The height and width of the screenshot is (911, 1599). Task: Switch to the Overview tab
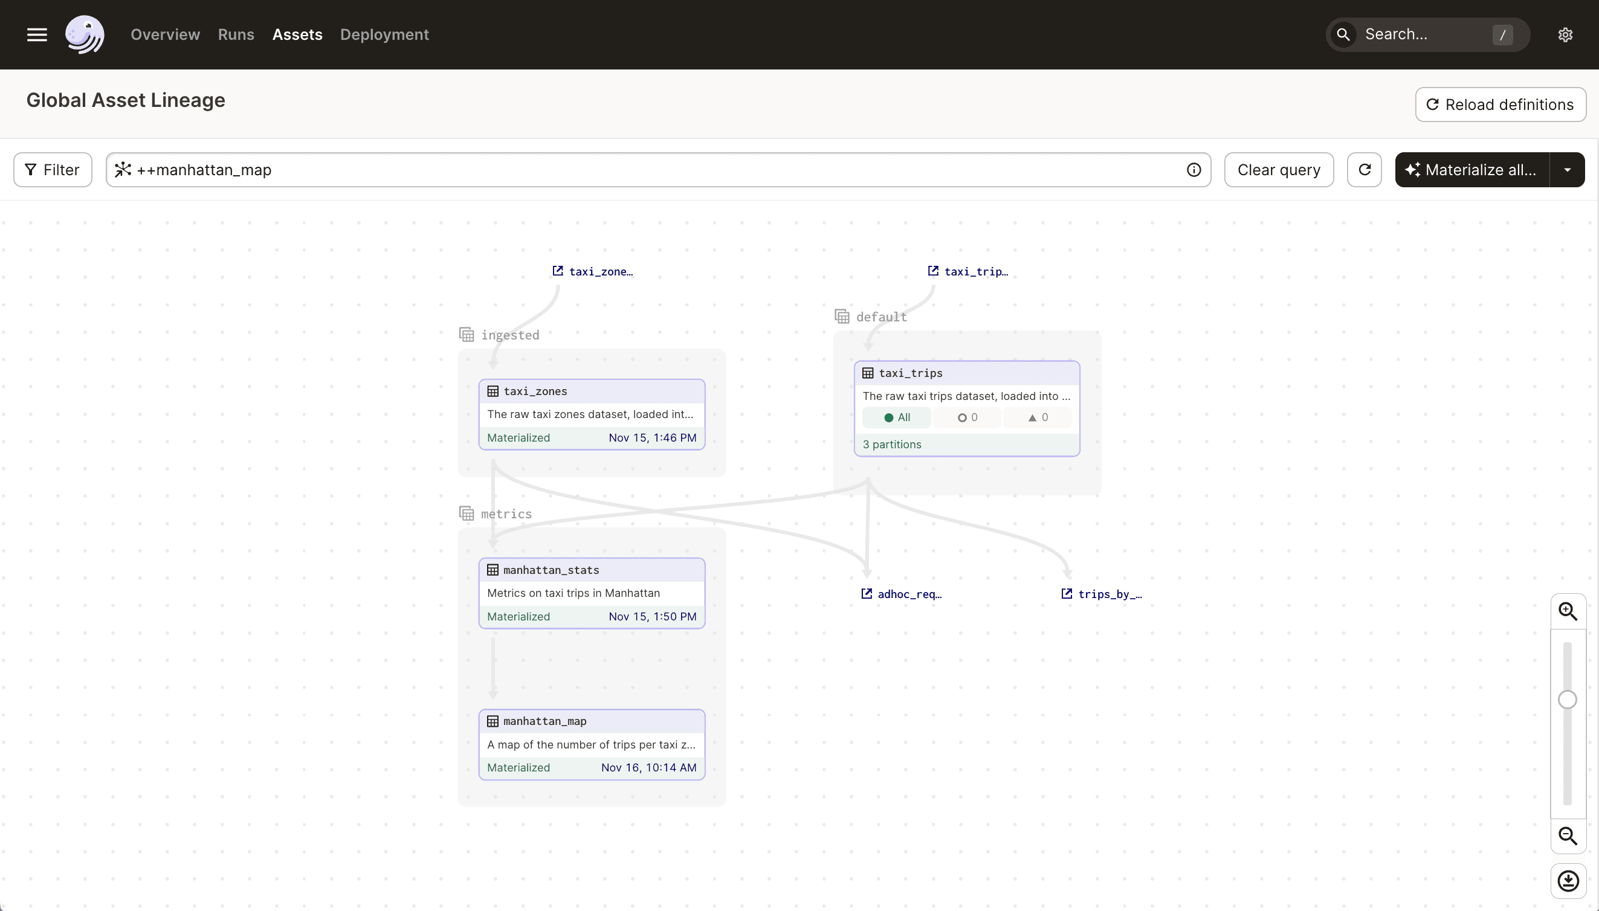164,34
